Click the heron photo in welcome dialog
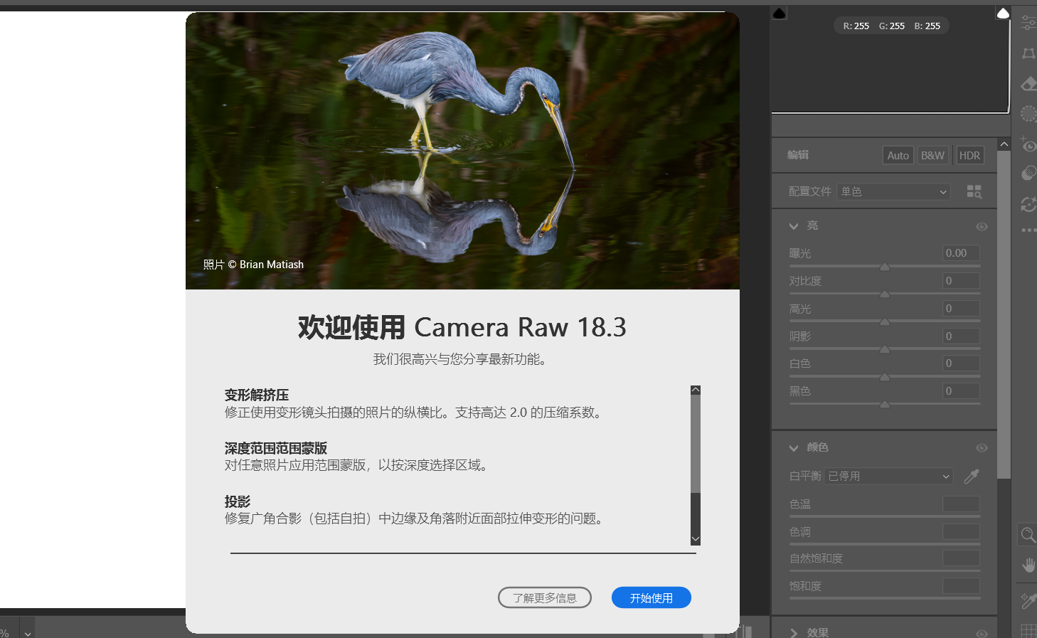 (x=462, y=151)
